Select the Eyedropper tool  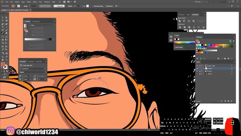click(x=3, y=49)
